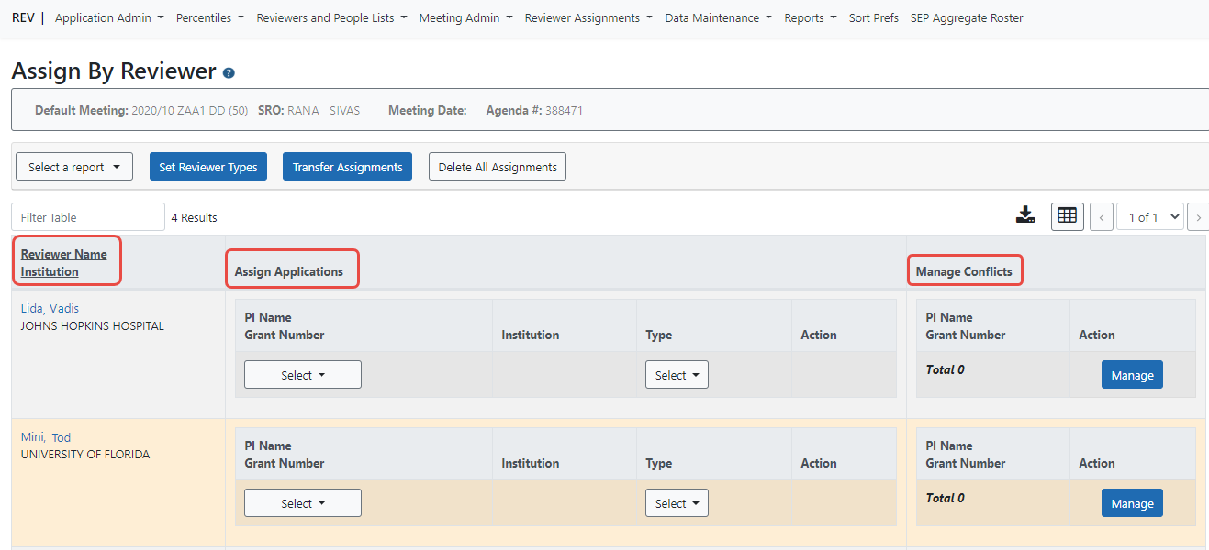Click the help icon beside Assign By Reviewer

(x=229, y=73)
